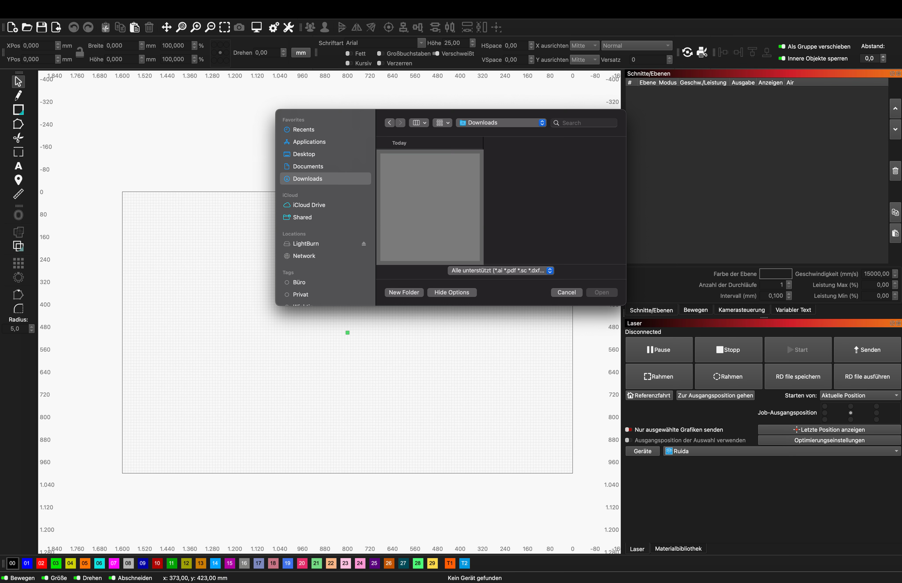Click the Save file floppy icon
Image resolution: width=902 pixels, height=583 pixels.
click(41, 28)
